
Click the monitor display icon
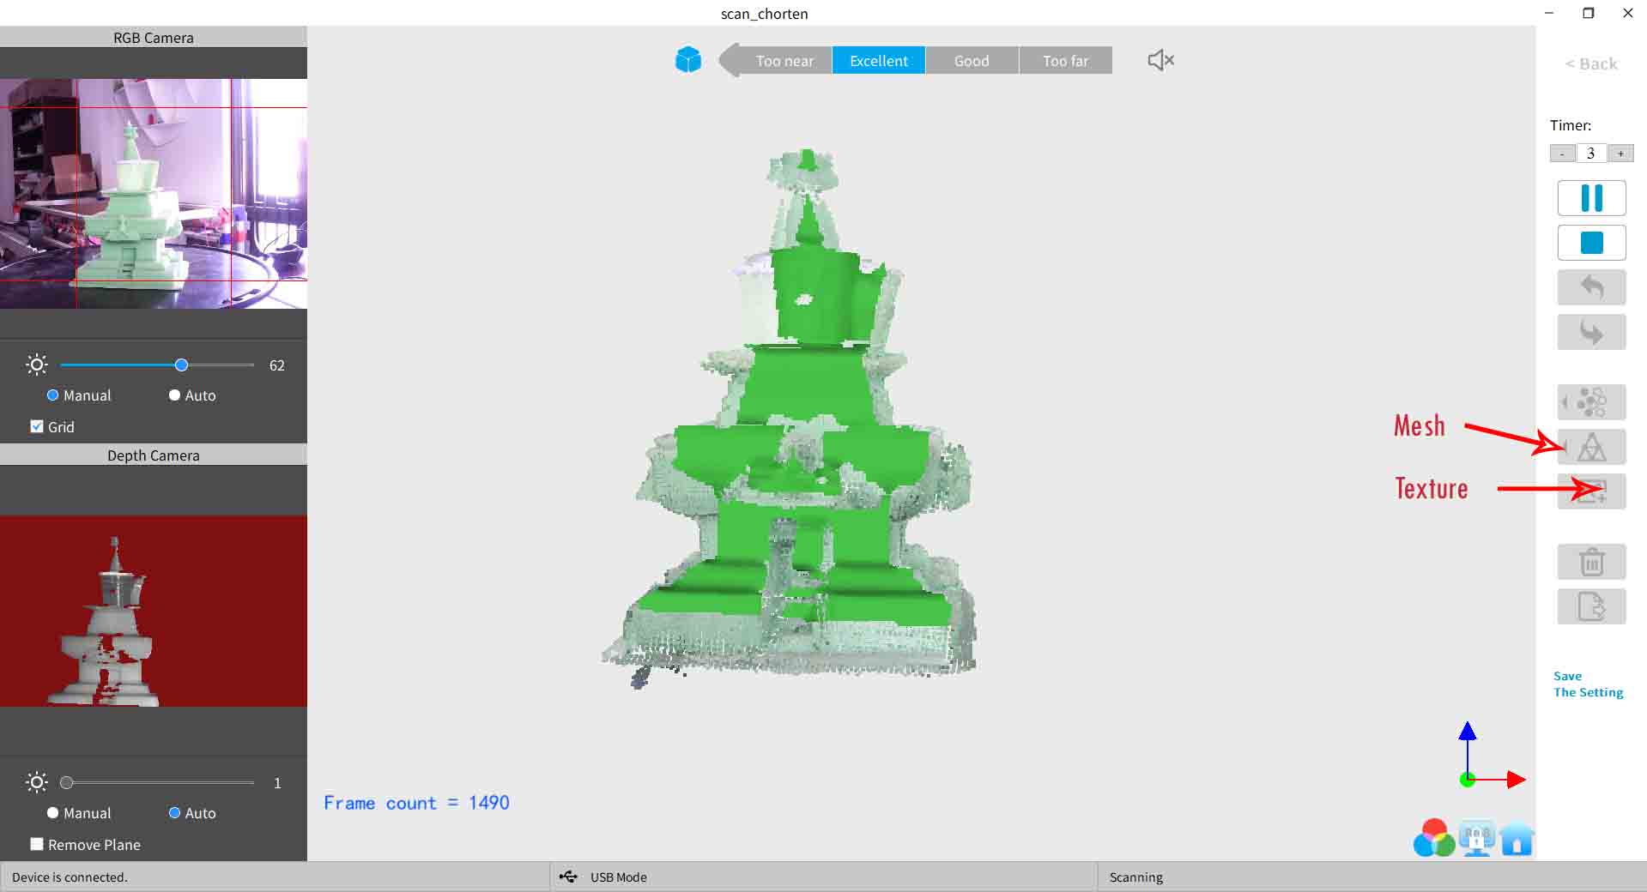1476,838
